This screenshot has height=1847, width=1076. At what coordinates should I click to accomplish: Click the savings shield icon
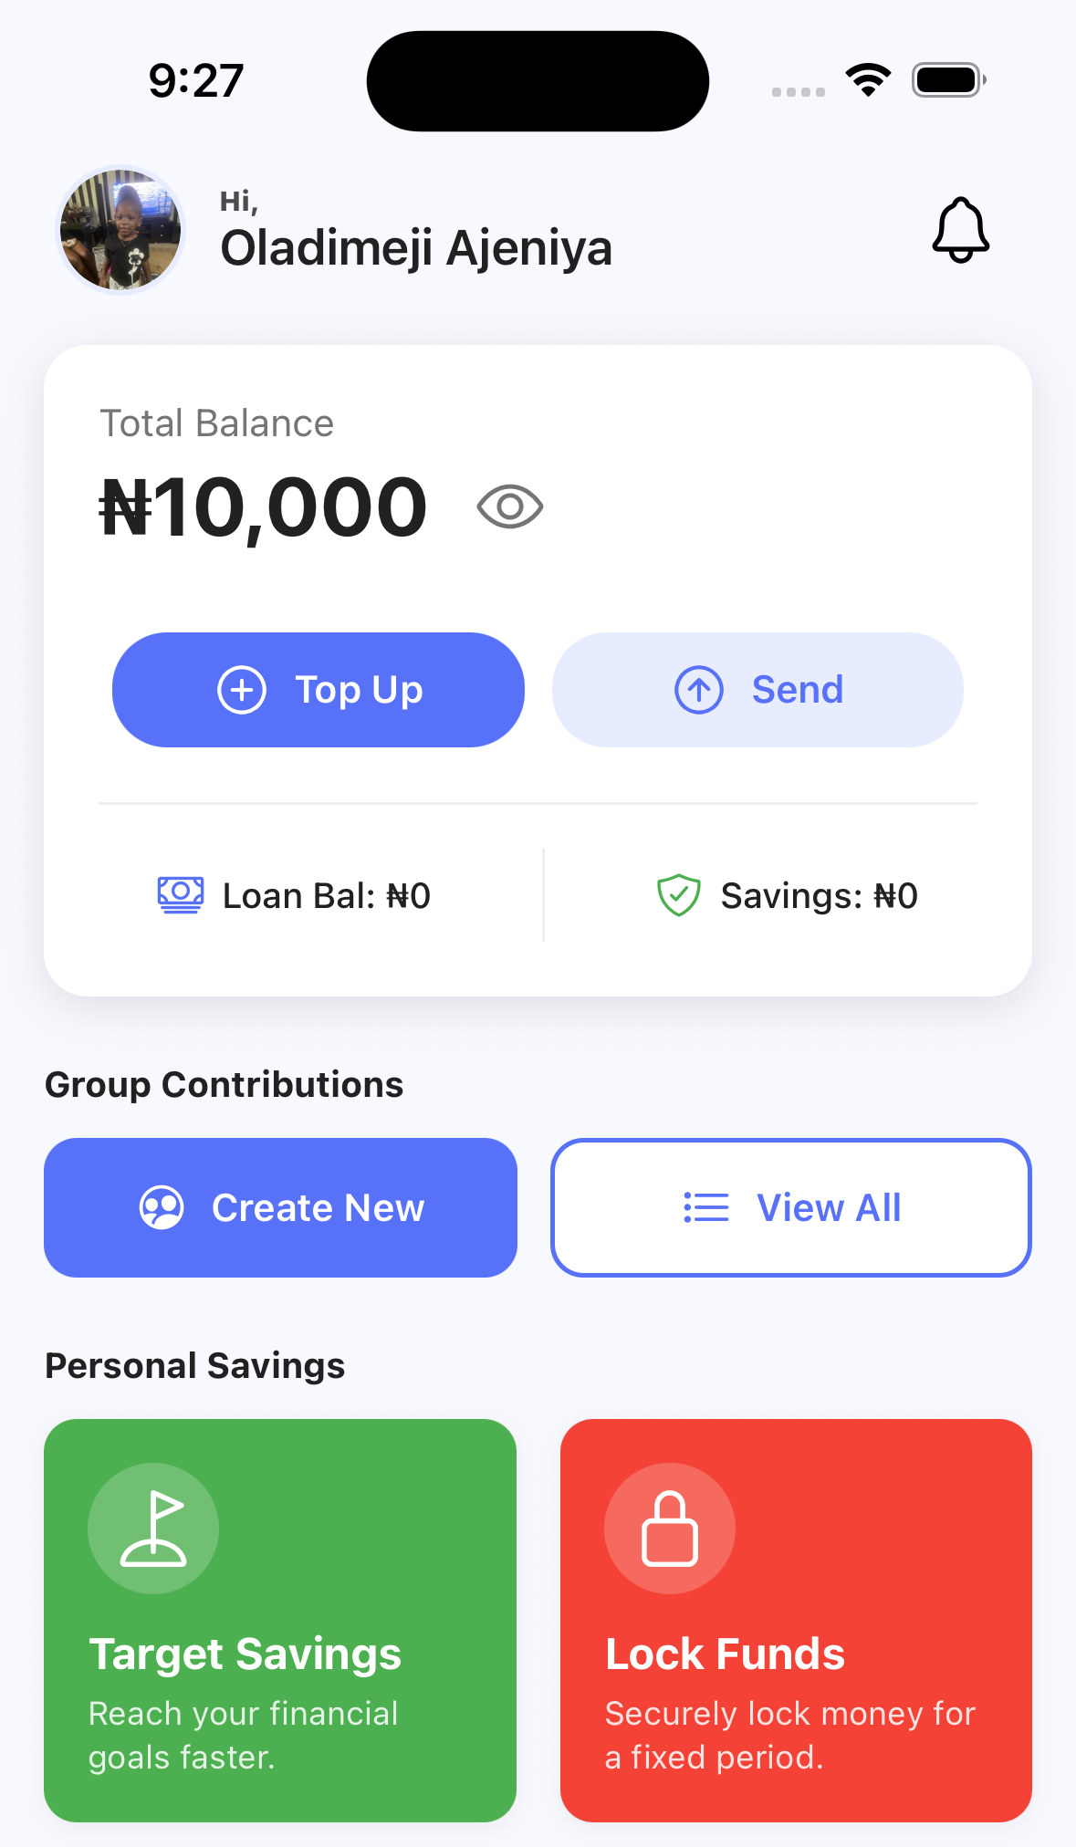(x=679, y=895)
